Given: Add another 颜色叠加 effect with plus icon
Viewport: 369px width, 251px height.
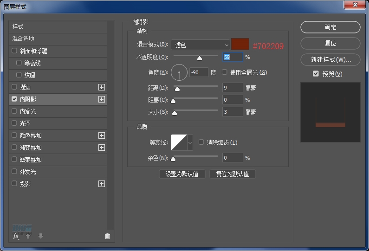Looking at the screenshot, I should (x=102, y=135).
